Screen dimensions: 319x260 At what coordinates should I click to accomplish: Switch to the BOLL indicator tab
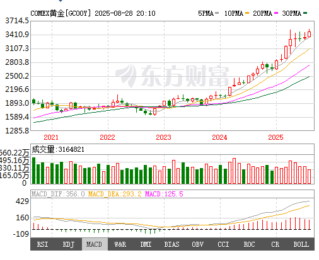[x=301, y=244]
